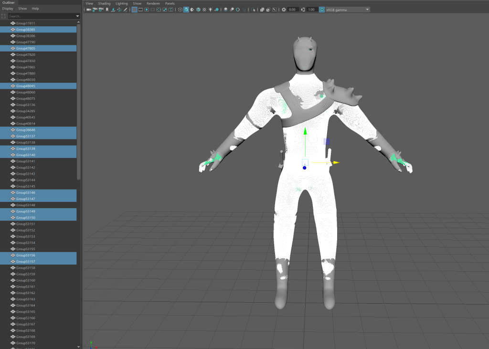Select Group53151 in the Outliner list
The image size is (489, 349).
coord(26,224)
